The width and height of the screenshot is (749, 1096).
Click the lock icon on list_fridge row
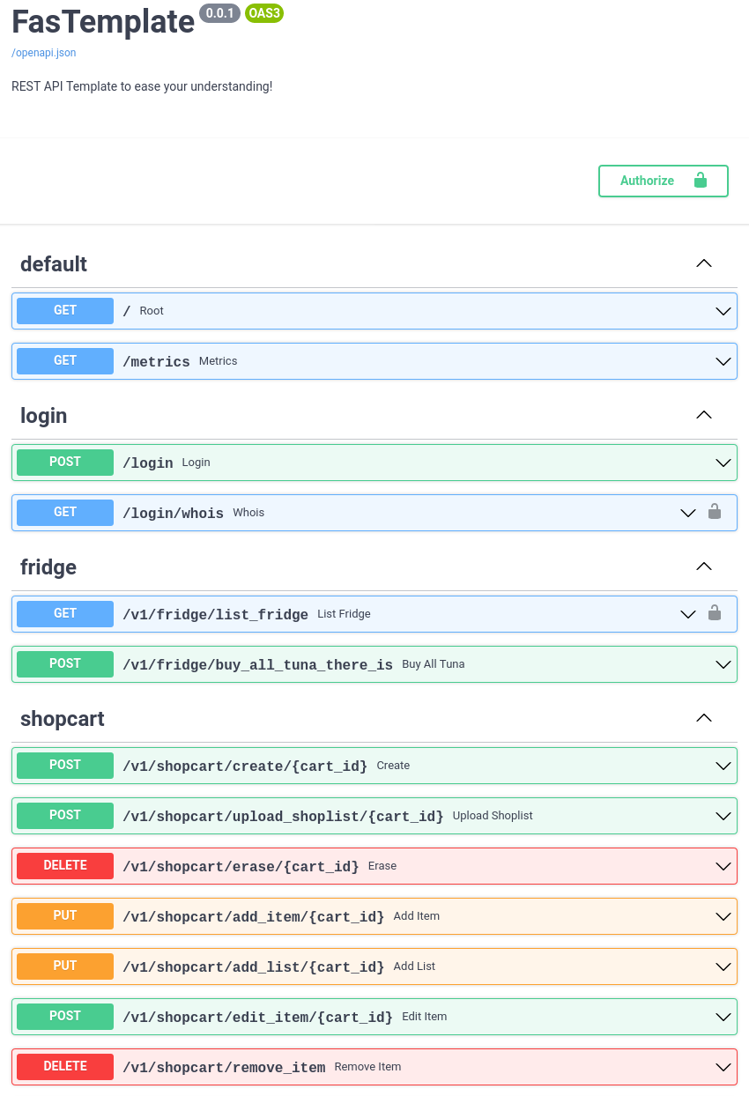[x=715, y=613]
